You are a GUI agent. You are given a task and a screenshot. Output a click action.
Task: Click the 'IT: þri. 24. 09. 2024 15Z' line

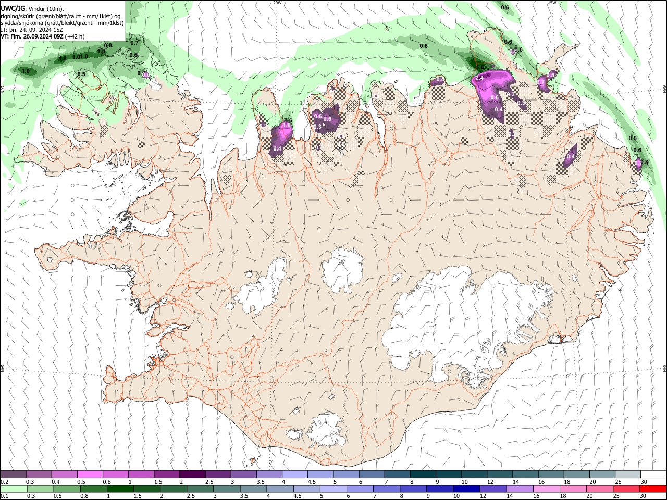31,30
